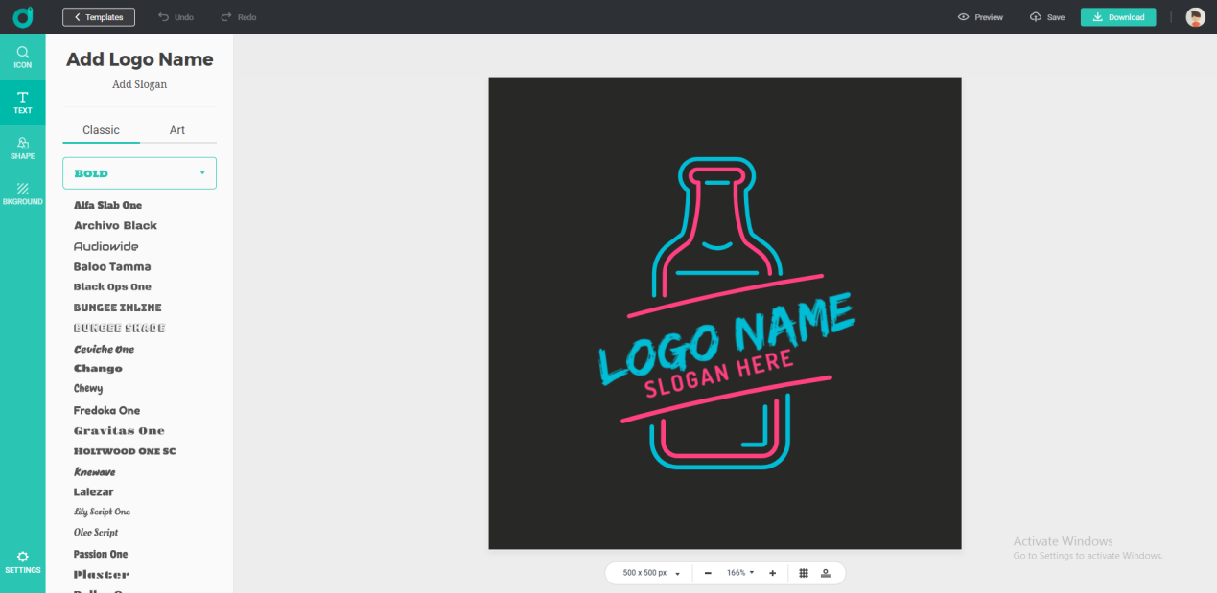The image size is (1217, 593).
Task: Toggle the canvas grid
Action: (x=804, y=573)
